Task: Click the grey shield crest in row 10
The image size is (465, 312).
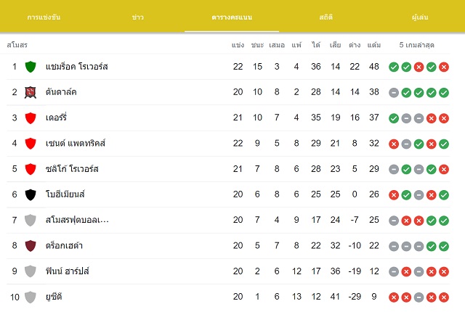Action: point(31,297)
